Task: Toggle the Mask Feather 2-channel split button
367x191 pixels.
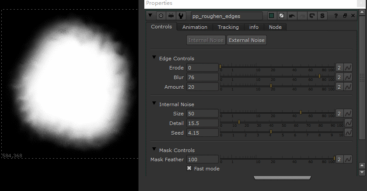Action: 339,159
